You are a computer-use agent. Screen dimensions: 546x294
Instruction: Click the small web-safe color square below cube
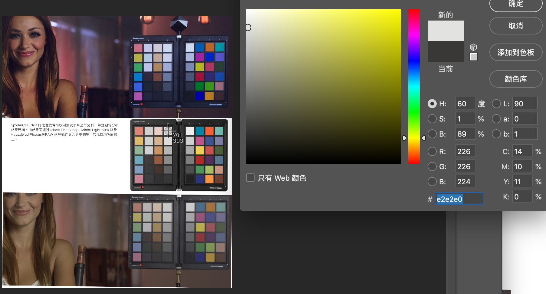(x=473, y=57)
